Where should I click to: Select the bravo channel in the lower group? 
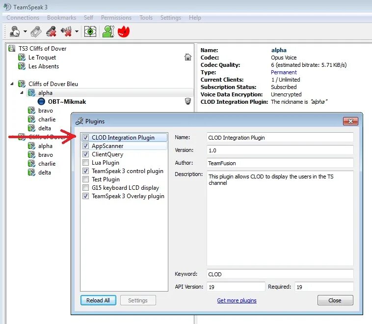point(46,155)
